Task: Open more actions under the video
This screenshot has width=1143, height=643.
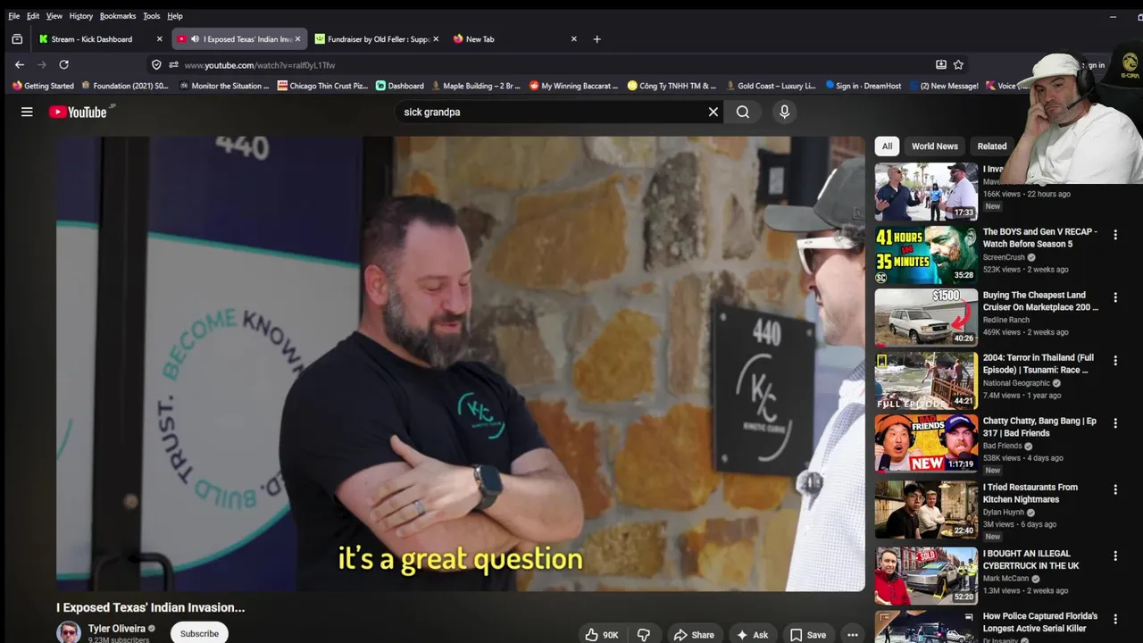Action: [853, 635]
